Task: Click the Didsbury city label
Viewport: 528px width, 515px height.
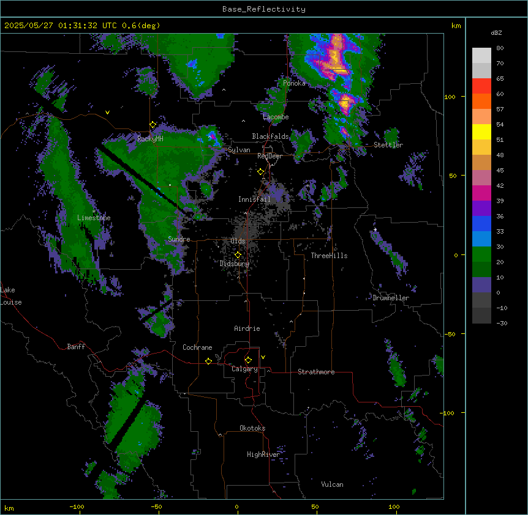Action: pyautogui.click(x=235, y=264)
